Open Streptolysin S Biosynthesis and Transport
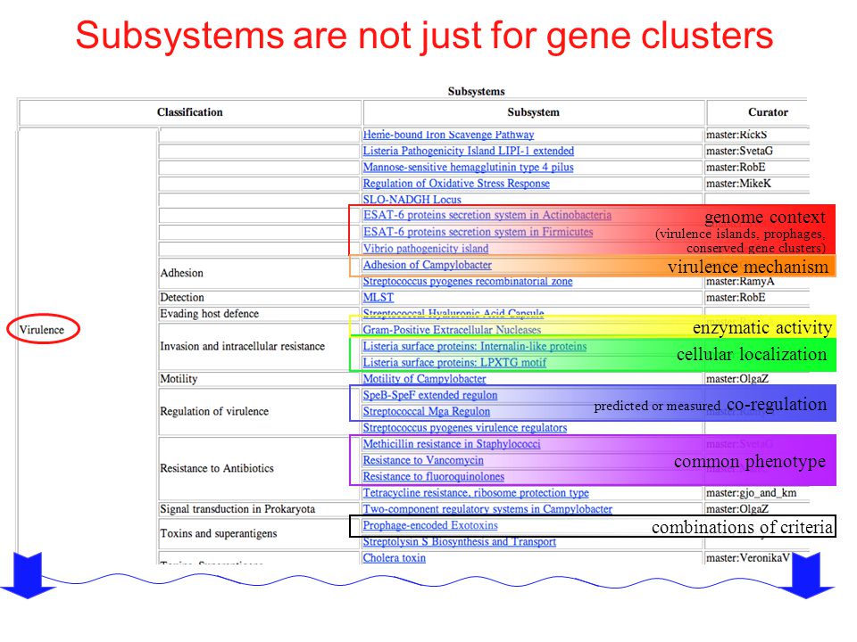Image resolution: width=857 pixels, height=642 pixels. click(x=460, y=542)
